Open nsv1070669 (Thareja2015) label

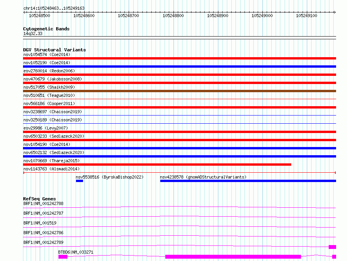[x=51, y=161]
